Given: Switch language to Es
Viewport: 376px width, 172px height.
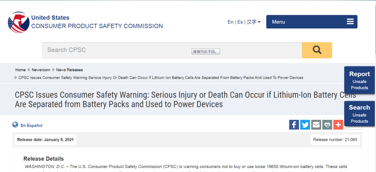Looking at the screenshot, I should [240, 22].
